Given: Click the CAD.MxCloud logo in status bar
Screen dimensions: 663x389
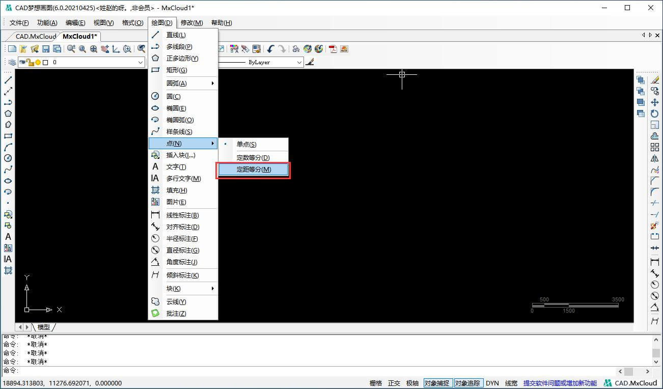Looking at the screenshot, I should (630, 383).
